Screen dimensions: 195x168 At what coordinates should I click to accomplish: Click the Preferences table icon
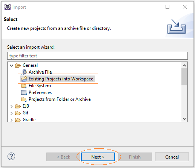[x=24, y=92]
